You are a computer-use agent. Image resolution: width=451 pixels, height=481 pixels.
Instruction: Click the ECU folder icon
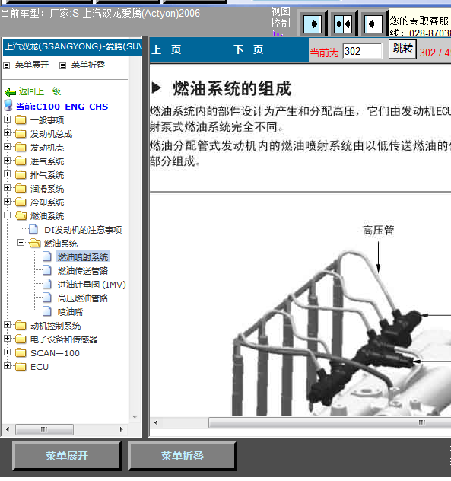21,366
